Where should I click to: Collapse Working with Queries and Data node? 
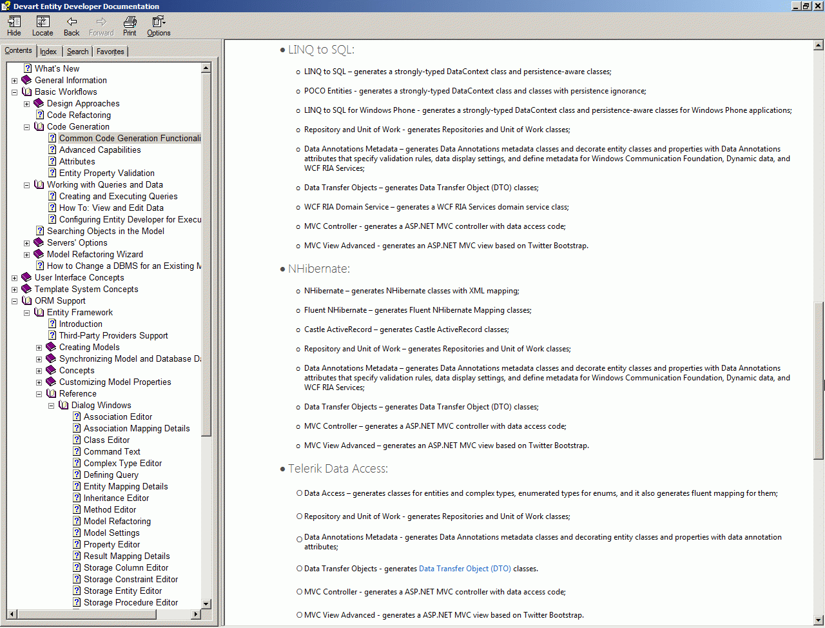26,185
